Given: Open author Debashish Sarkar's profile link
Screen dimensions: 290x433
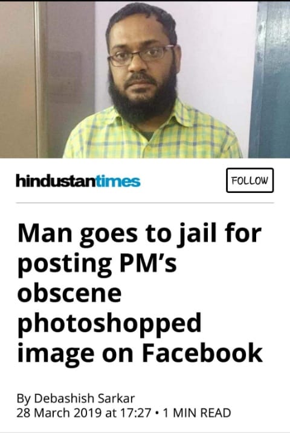Looking at the screenshot, I should [85, 398].
